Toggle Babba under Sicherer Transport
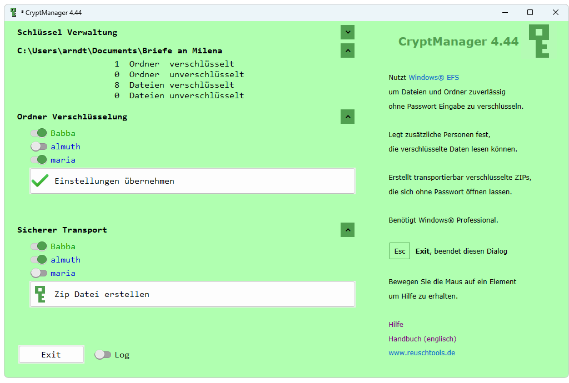Viewport: 569px width, 383px height. coord(39,246)
